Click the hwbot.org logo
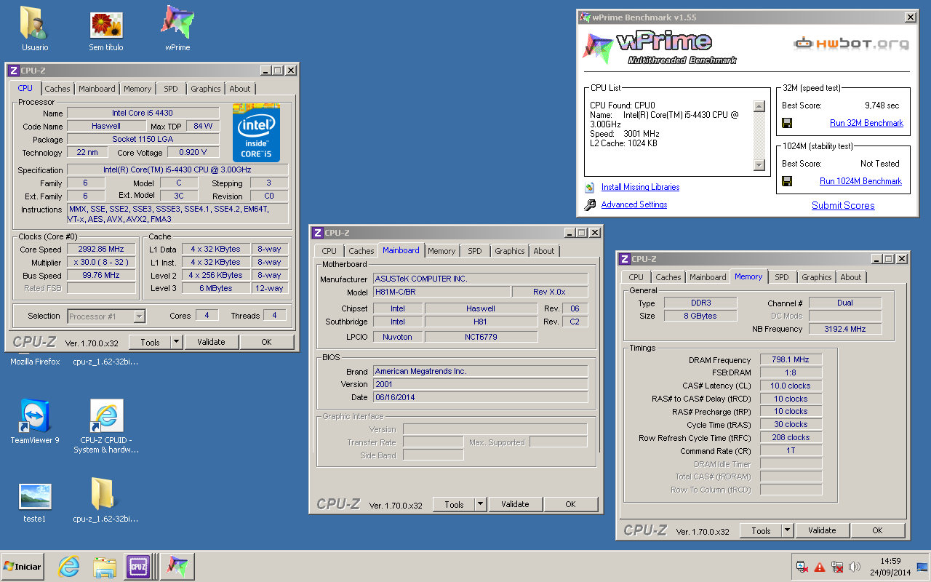931x582 pixels. (x=851, y=44)
